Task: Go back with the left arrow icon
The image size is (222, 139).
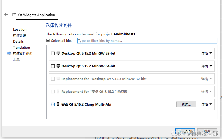Action: click(6, 14)
